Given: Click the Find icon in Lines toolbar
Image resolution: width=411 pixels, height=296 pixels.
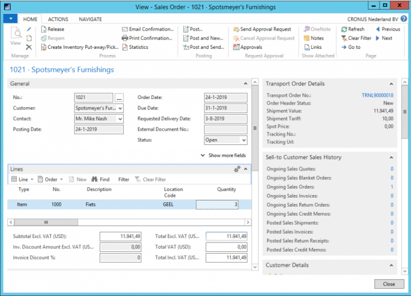Looking at the screenshot, I should click(x=95, y=179).
